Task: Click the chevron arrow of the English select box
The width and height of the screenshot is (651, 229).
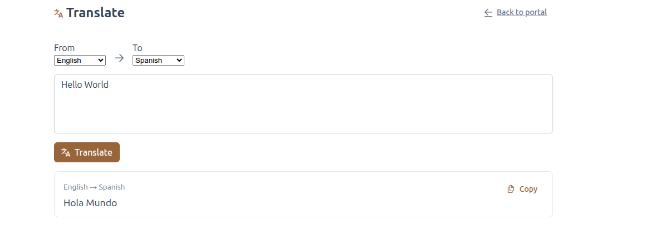Action: (x=100, y=61)
